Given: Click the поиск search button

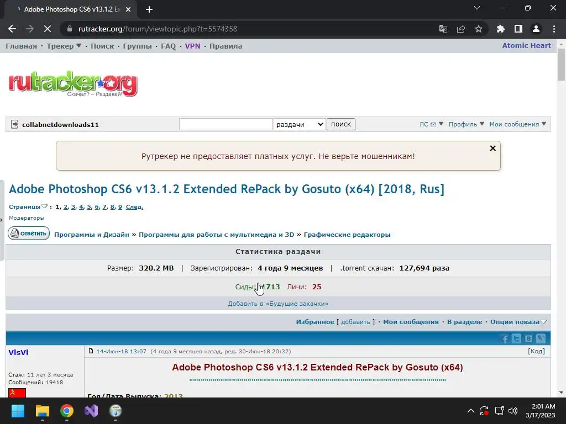Looking at the screenshot, I should pos(340,124).
